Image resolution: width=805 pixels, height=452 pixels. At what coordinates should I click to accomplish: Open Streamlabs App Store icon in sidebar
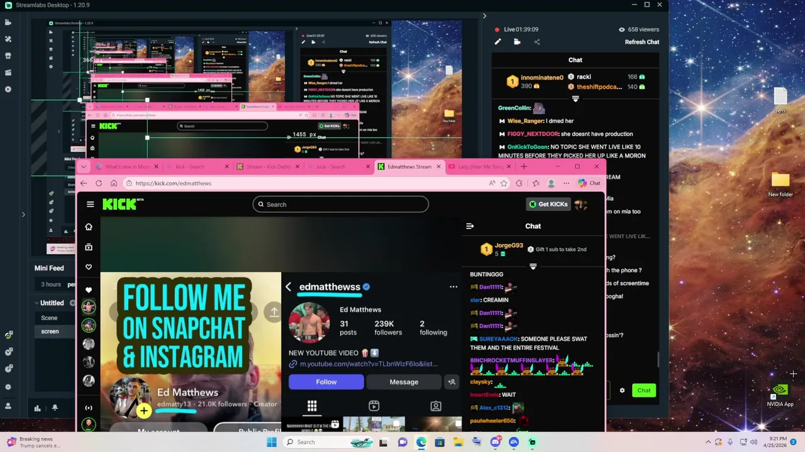(8, 56)
